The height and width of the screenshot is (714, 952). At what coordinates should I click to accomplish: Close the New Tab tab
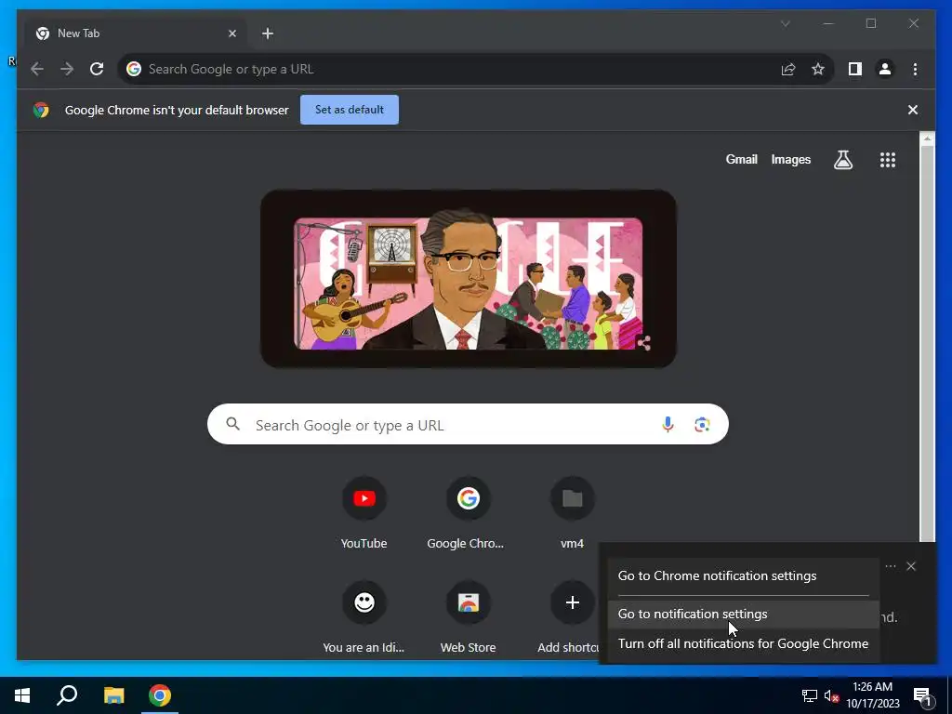(x=231, y=33)
